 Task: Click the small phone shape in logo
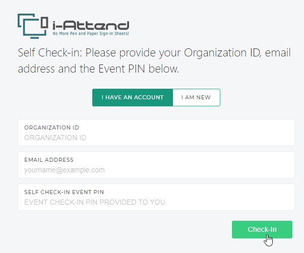pos(44,23)
